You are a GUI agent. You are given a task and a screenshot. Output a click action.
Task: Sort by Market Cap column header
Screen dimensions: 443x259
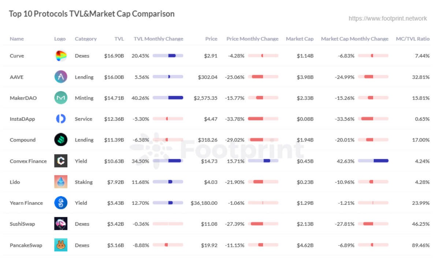(x=299, y=39)
